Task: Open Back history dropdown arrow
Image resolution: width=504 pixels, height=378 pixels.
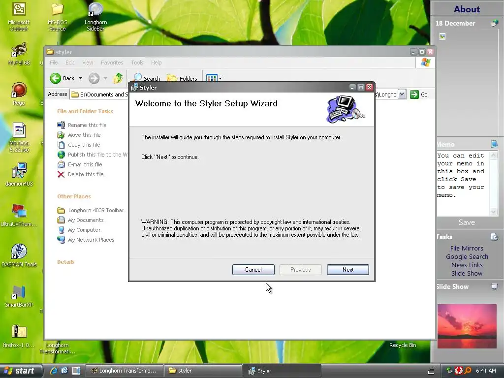Action: [80, 78]
